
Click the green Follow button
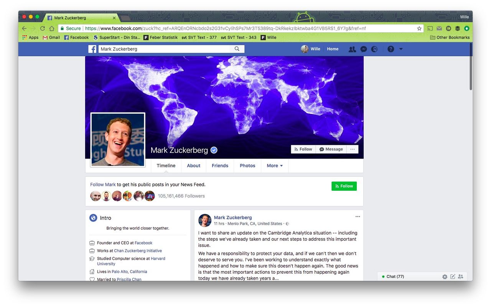(x=344, y=186)
